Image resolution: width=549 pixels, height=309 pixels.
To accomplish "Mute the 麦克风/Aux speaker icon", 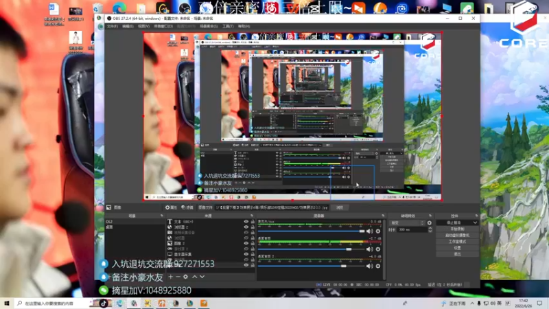I will tap(369, 231).
